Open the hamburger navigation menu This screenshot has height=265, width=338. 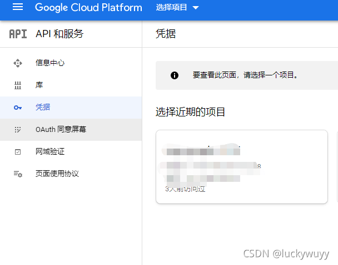tap(18, 7)
